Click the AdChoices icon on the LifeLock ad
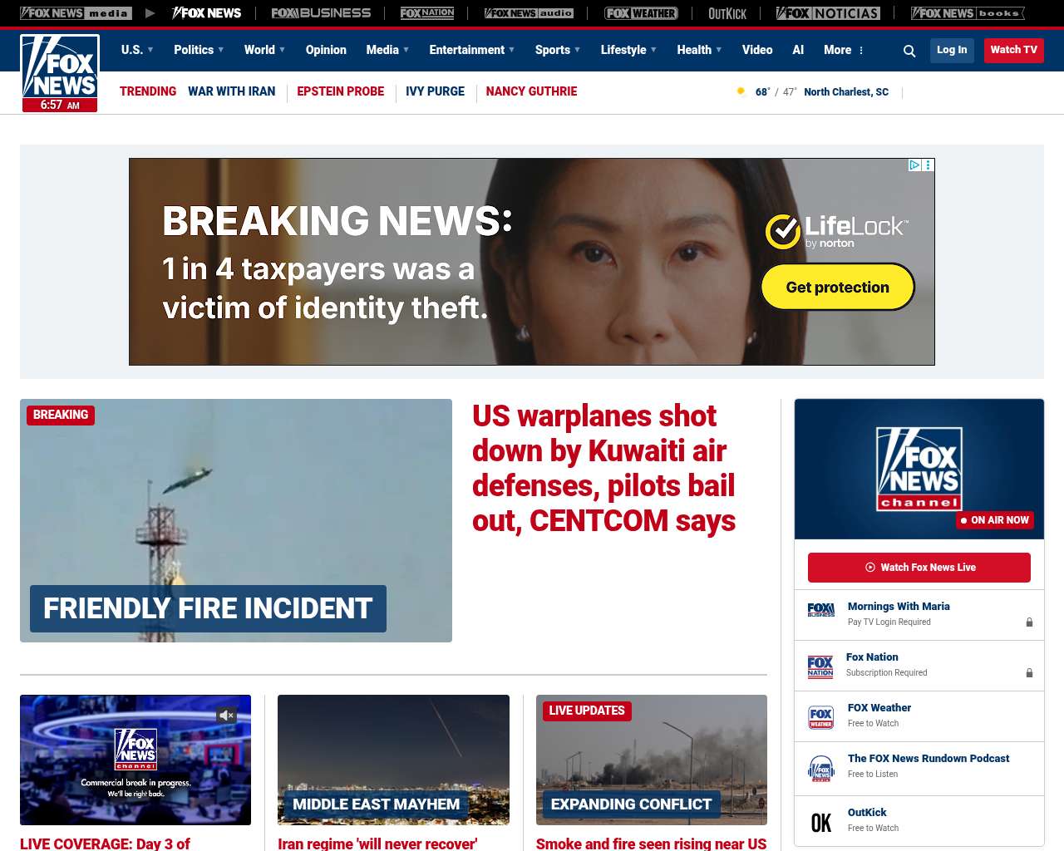 (x=914, y=165)
